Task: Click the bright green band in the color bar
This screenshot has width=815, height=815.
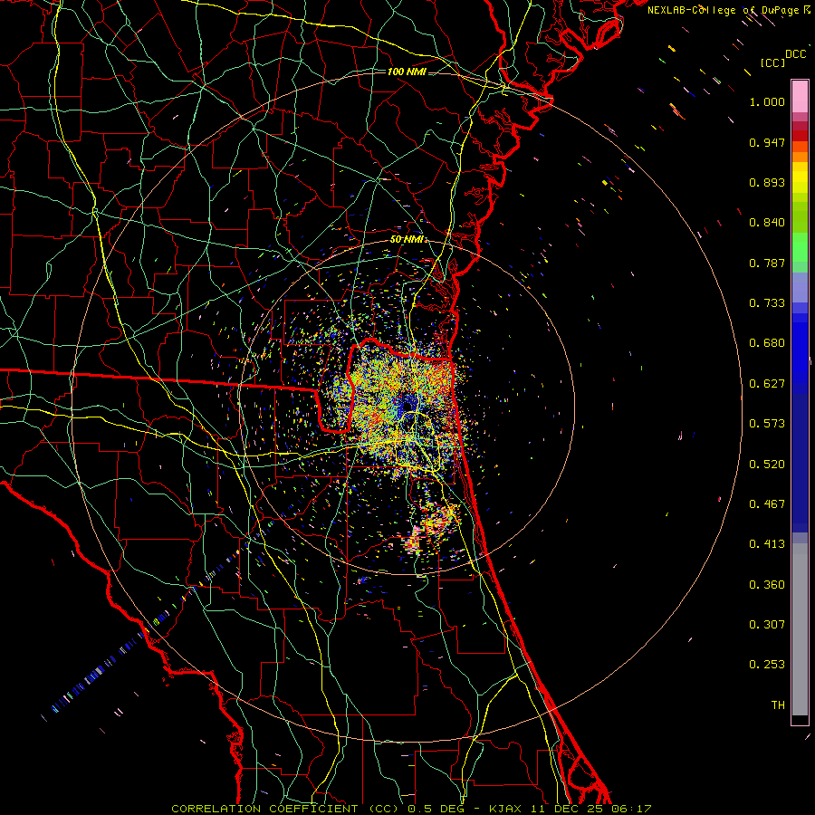Action: pos(800,247)
